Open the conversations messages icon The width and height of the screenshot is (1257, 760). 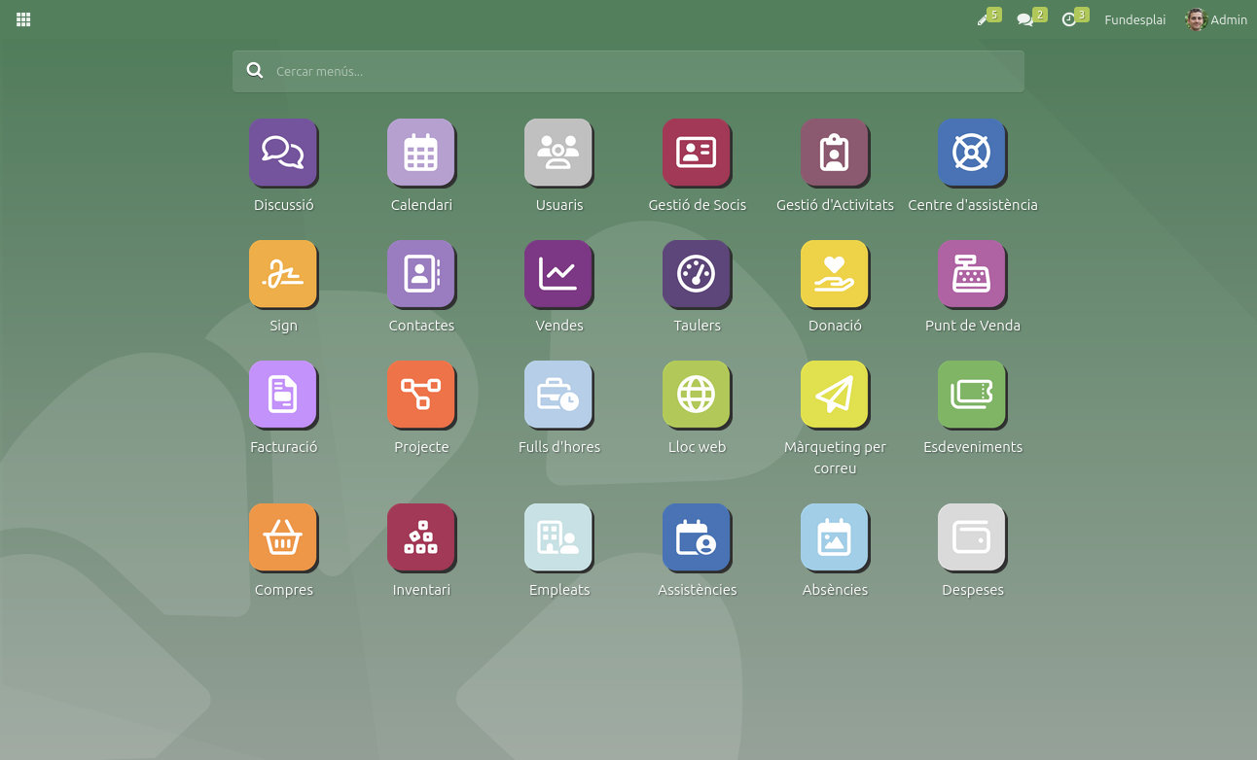pos(1025,19)
